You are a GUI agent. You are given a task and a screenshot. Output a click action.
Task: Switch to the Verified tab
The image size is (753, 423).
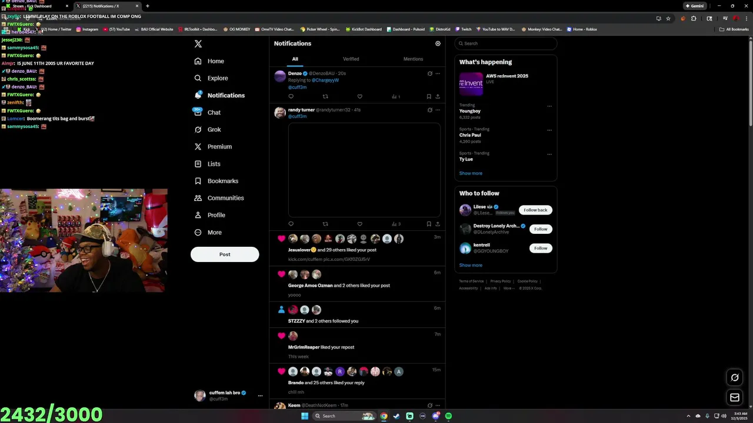coord(351,59)
